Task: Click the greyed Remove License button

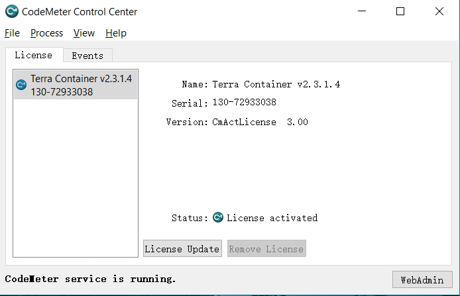Action: coord(266,248)
